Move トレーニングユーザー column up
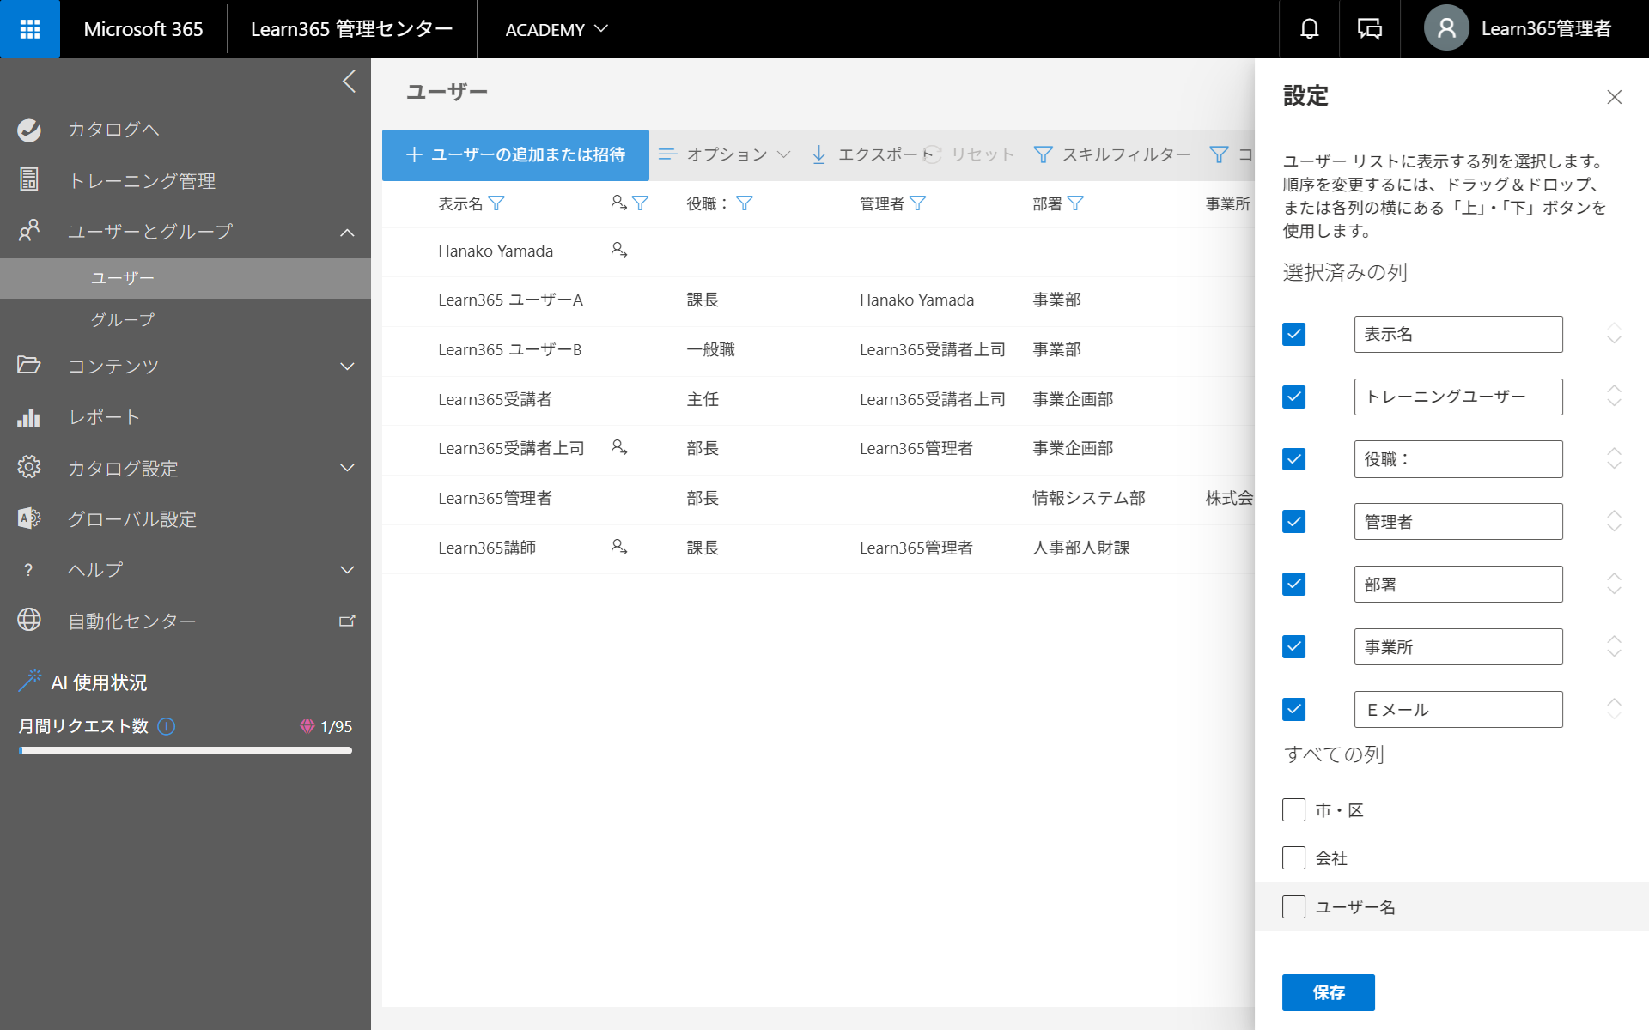1649x1030 pixels. coord(1615,390)
